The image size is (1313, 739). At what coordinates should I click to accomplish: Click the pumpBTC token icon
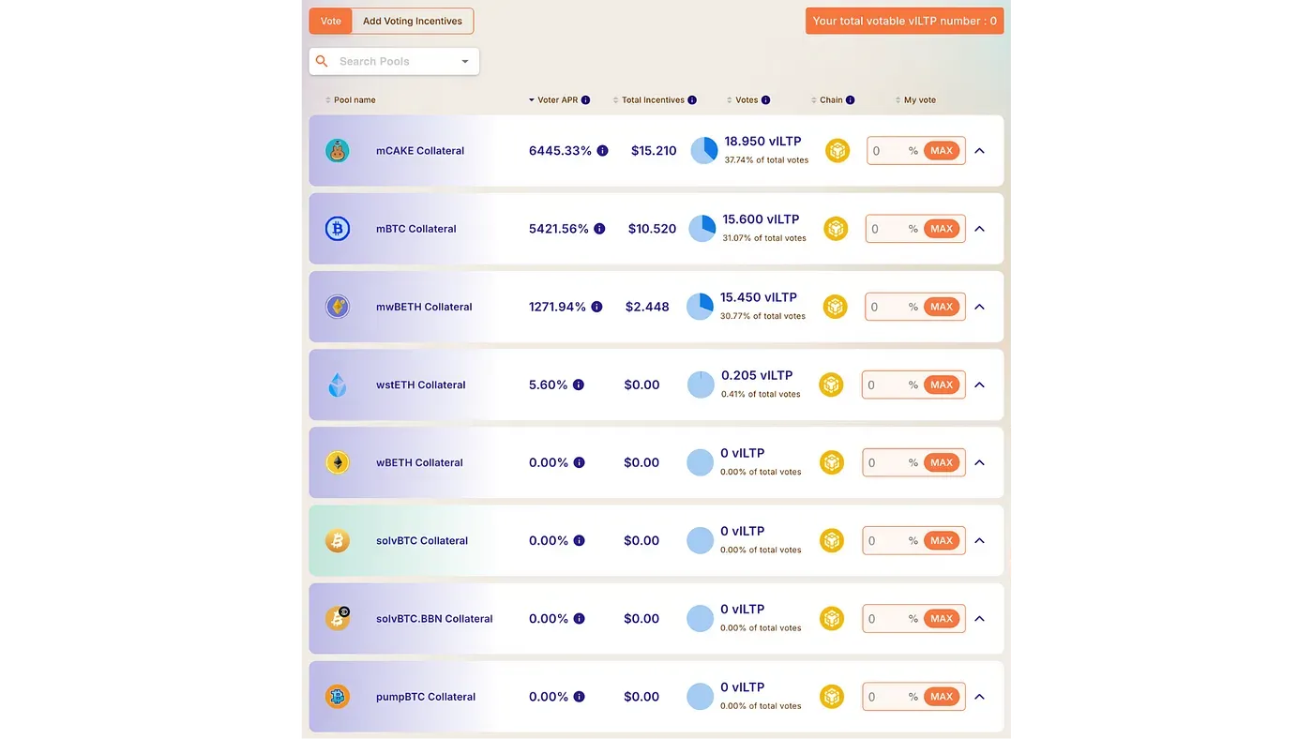(338, 697)
